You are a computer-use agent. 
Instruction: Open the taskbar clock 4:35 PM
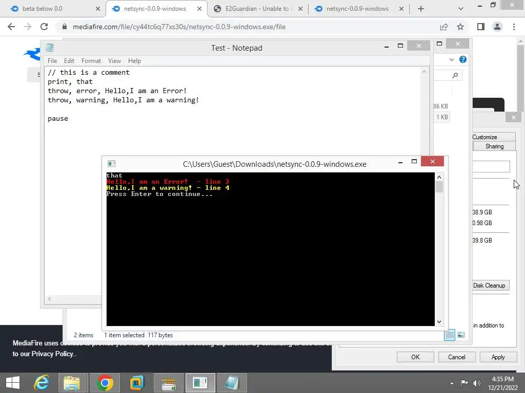pos(503,383)
